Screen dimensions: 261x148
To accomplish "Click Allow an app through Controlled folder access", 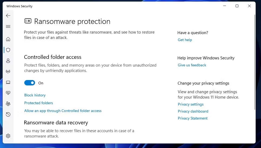I will 63,111.
